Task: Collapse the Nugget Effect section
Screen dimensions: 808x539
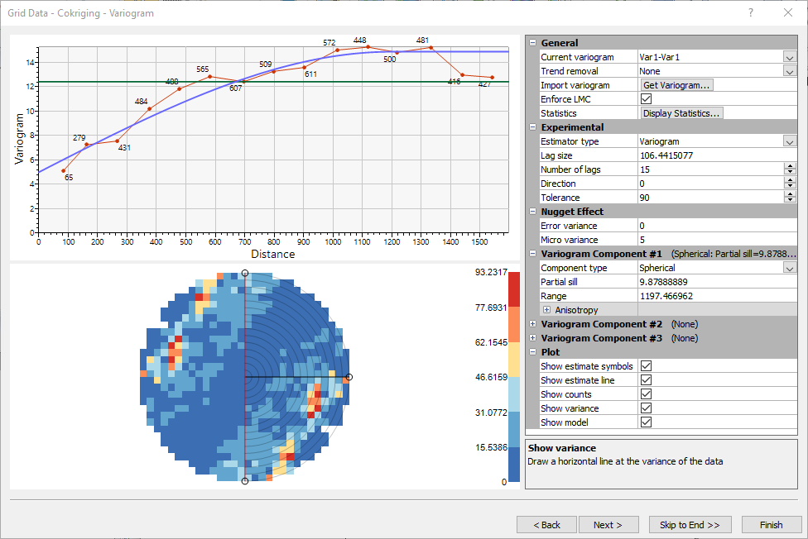Action: pos(533,212)
